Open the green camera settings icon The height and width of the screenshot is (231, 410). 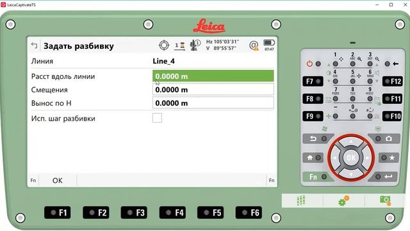tap(385, 201)
